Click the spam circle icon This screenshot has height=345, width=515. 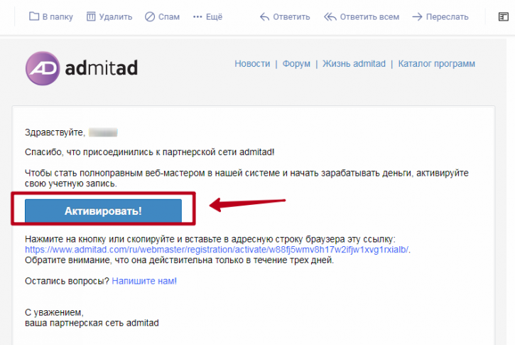150,16
